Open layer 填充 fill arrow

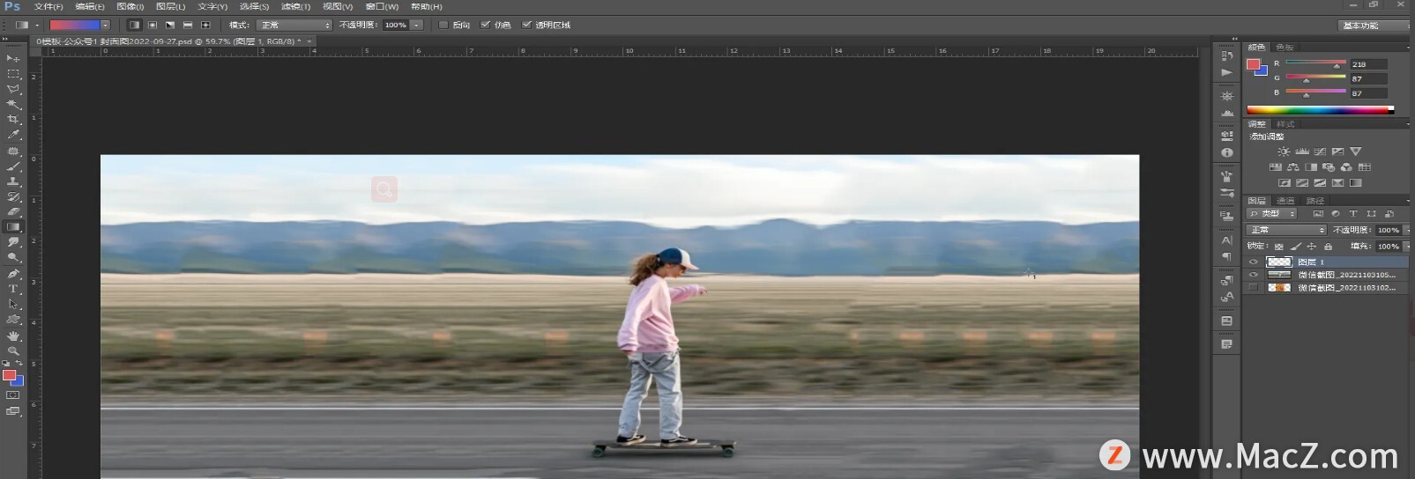pyautogui.click(x=1407, y=247)
